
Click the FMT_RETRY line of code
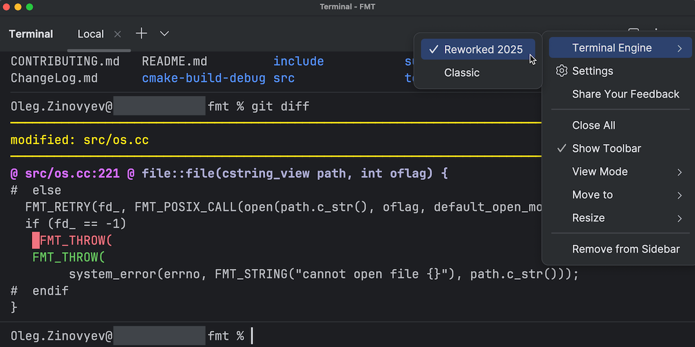(283, 207)
